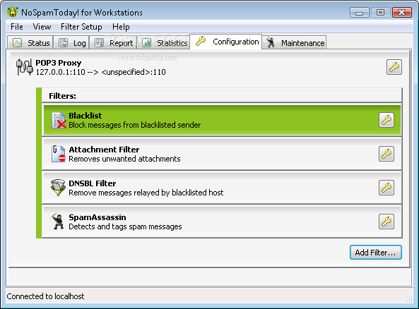The height and width of the screenshot is (309, 419).
Task: Click the POP3 Proxy connector icon
Action: click(x=24, y=67)
